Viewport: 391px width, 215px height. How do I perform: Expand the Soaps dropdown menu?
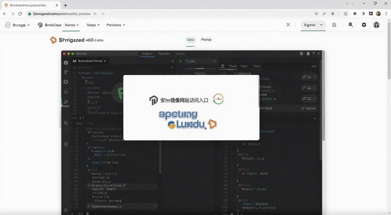[x=93, y=25]
